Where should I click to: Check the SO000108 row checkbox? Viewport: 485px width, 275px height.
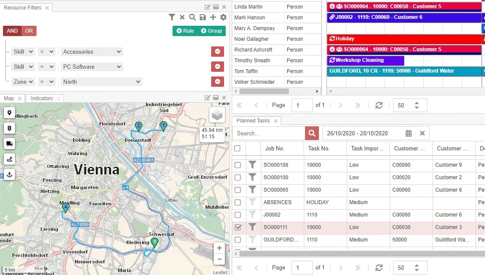[238, 165]
